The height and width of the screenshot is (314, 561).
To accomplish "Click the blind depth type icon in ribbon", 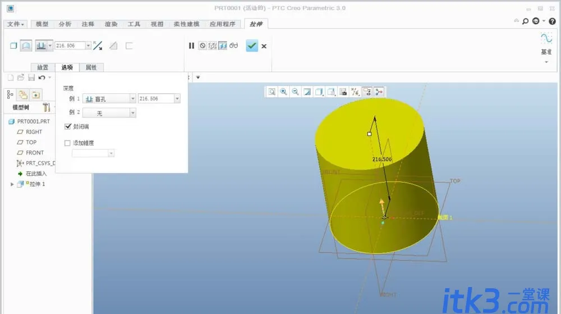I will [x=41, y=46].
